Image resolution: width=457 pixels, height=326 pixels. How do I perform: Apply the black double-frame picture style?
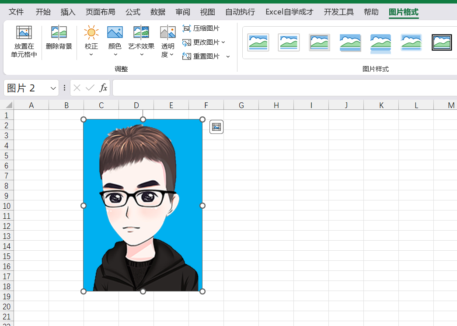tap(442, 42)
